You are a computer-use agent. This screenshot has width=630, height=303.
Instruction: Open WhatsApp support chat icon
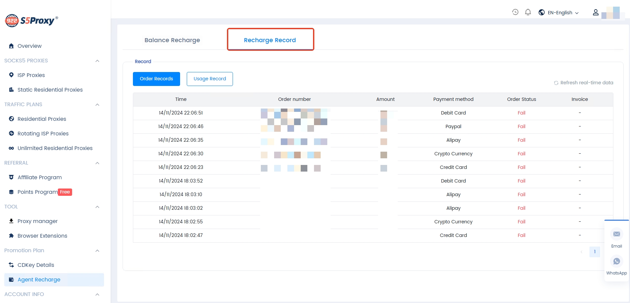(616, 261)
